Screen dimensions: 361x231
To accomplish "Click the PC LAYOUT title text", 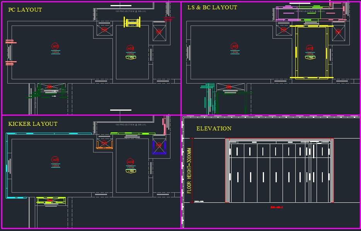I will click(25, 10).
